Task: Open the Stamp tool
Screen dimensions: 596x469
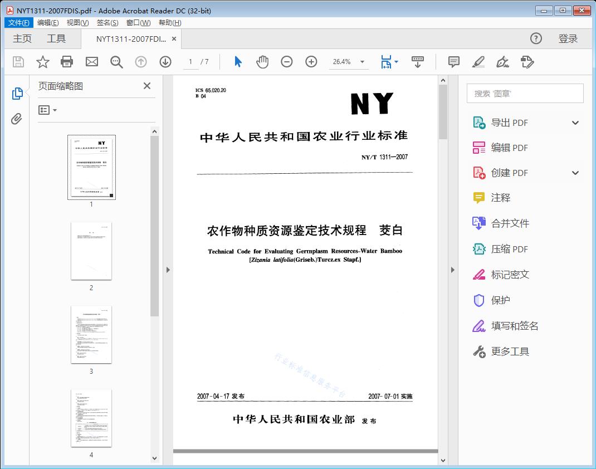Action: tap(527, 62)
